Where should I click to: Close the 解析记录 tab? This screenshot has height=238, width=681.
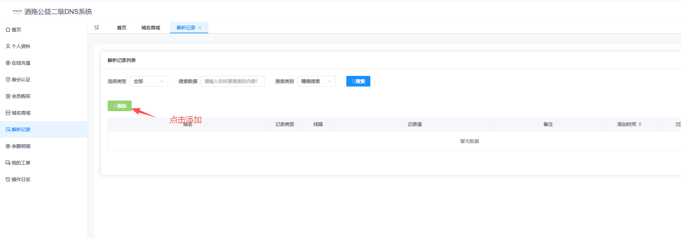[x=200, y=28]
